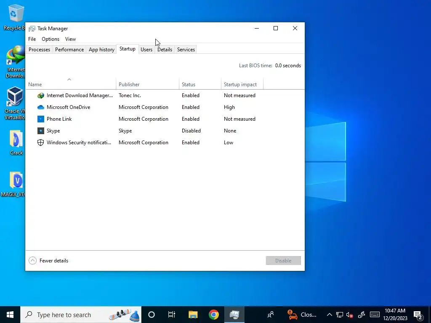Open the Windows Start menu
This screenshot has width=431, height=323.
pyautogui.click(x=10, y=315)
